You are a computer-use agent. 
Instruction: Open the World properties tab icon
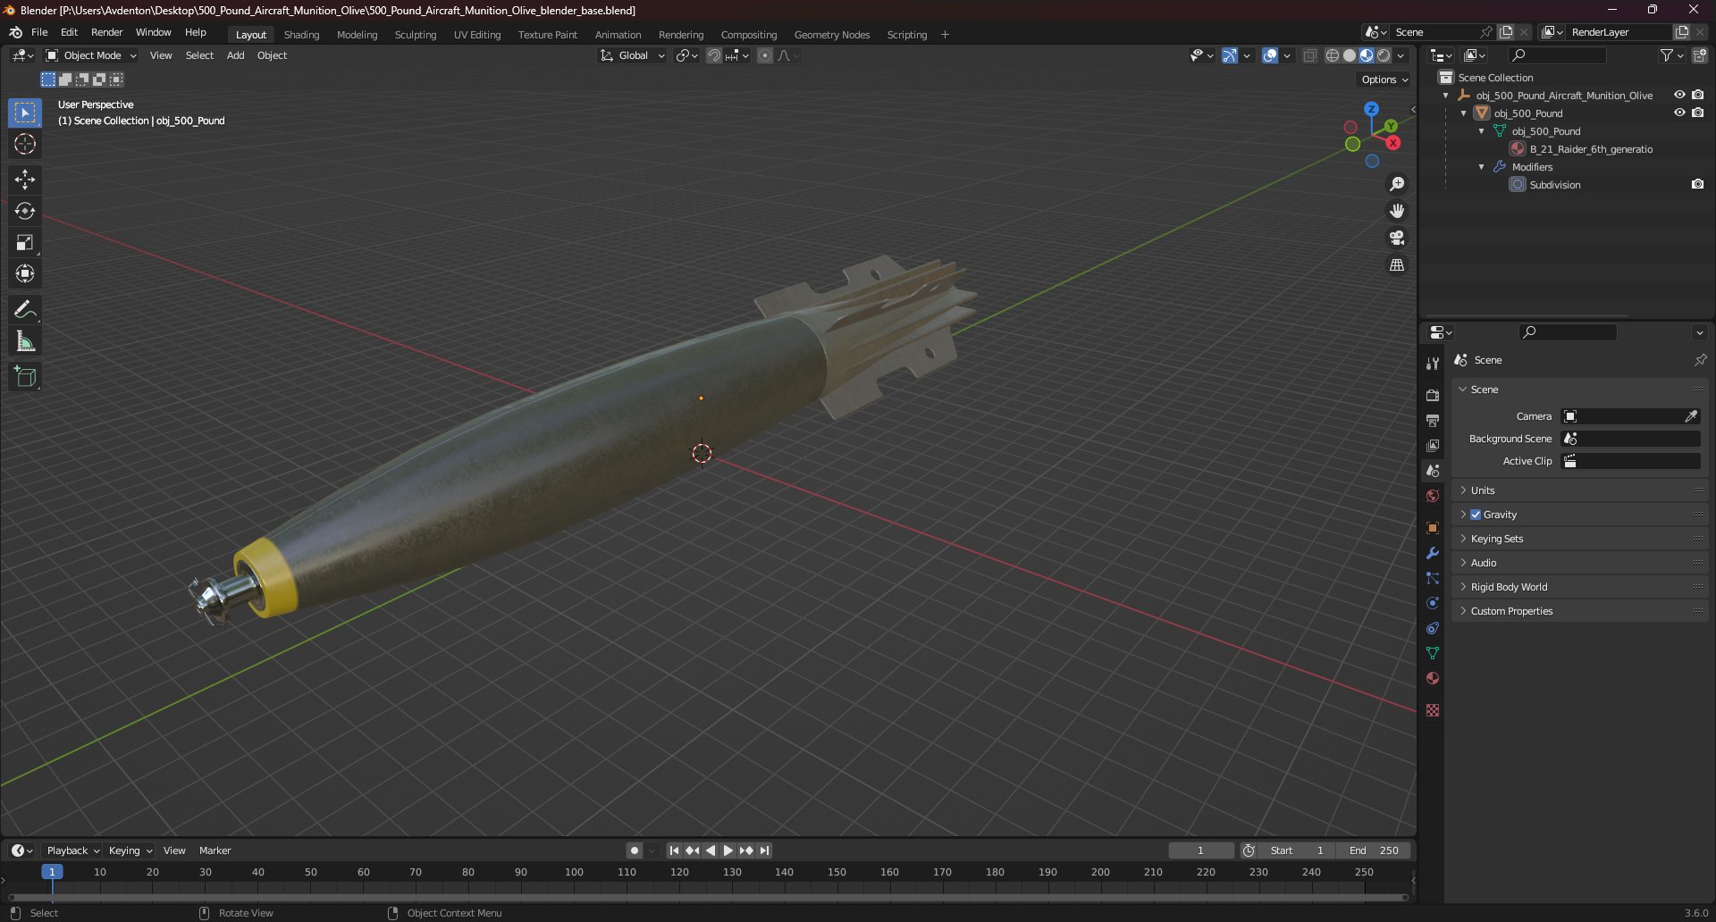click(x=1433, y=496)
